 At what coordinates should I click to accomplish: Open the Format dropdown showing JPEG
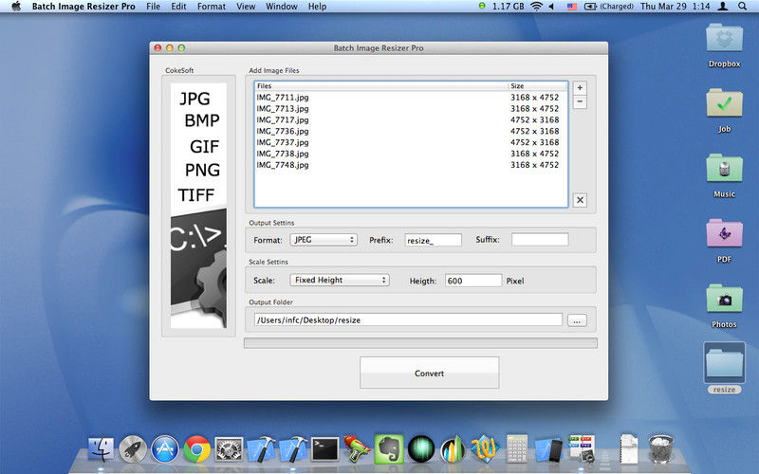(324, 240)
